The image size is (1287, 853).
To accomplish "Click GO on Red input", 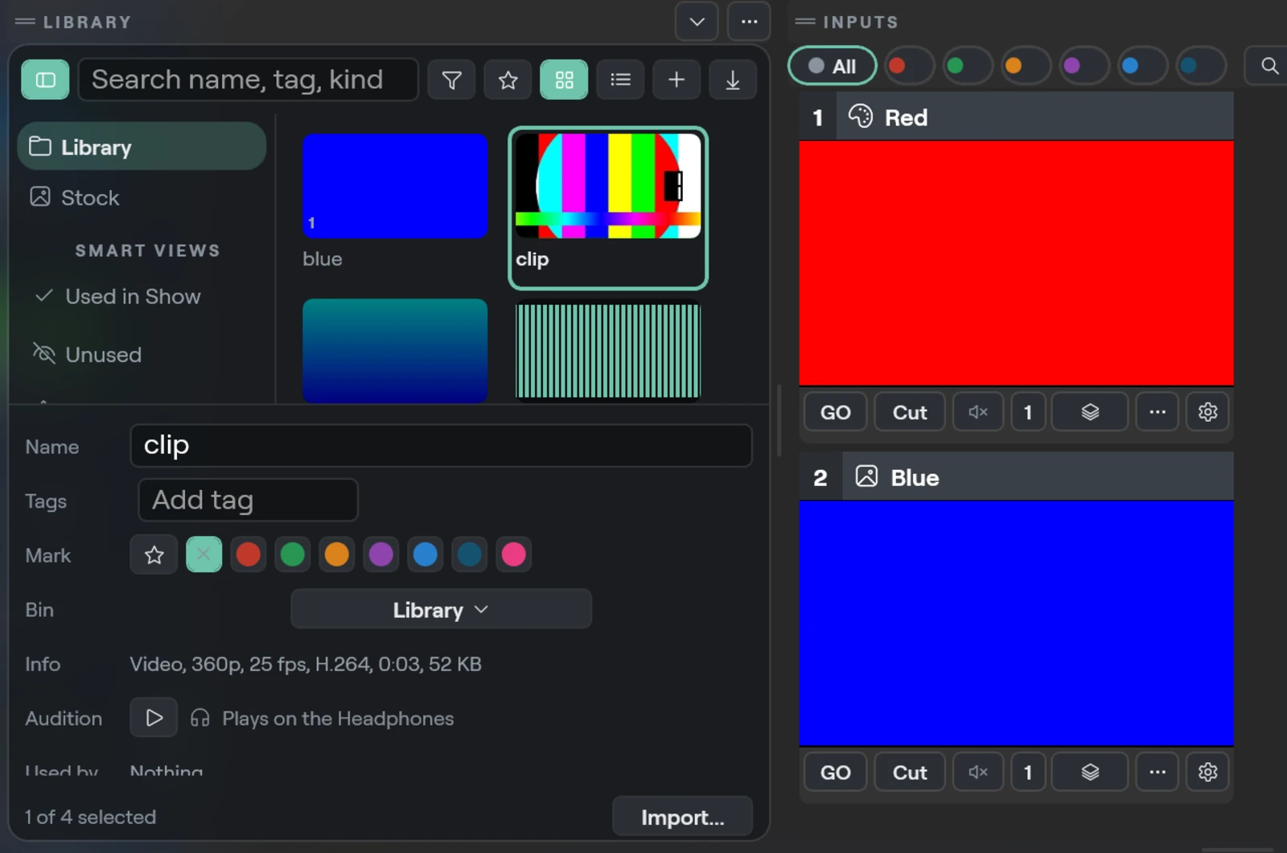I will (x=835, y=412).
